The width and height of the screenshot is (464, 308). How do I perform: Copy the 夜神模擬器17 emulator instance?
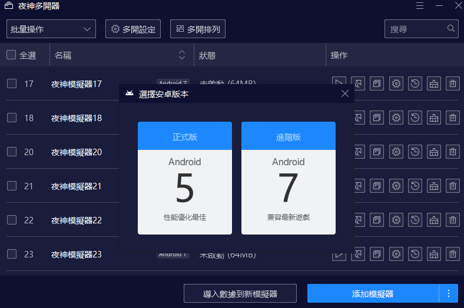[x=377, y=83]
